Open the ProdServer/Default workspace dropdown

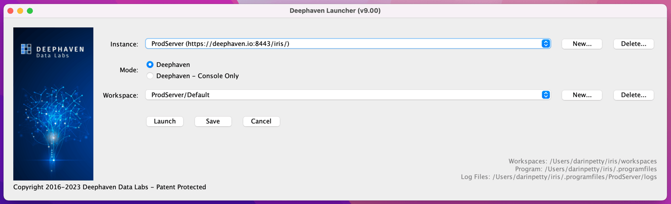point(342,95)
